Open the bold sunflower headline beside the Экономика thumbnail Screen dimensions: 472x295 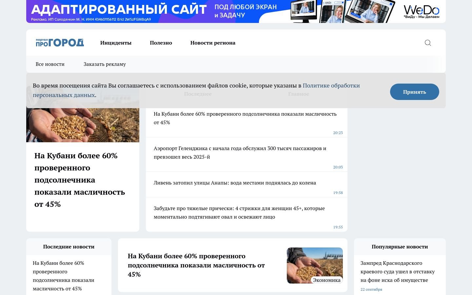pos(196,265)
